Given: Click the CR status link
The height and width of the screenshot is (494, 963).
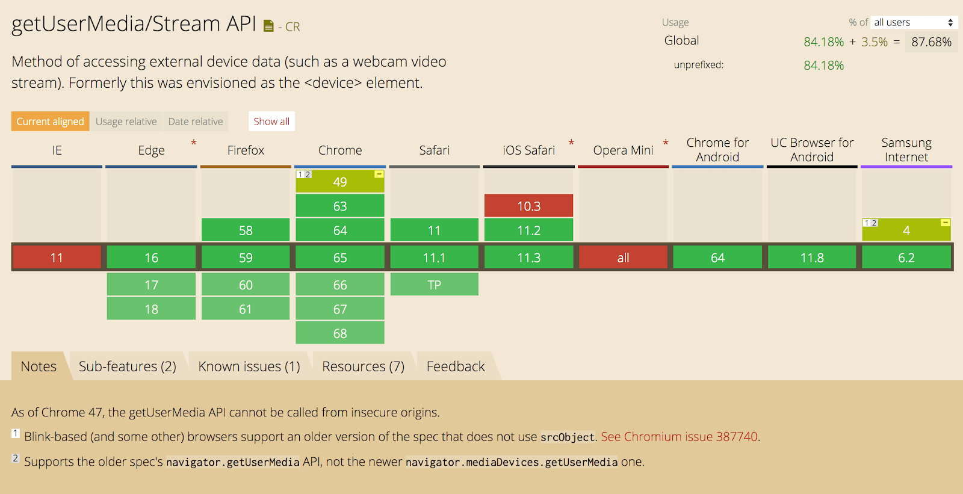Looking at the screenshot, I should [x=293, y=27].
